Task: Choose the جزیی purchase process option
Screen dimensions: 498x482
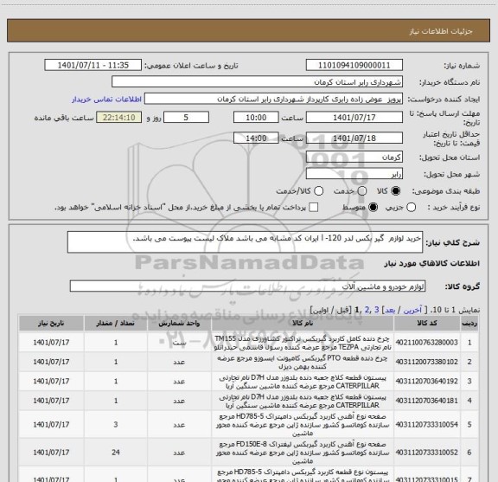Action: [412, 208]
